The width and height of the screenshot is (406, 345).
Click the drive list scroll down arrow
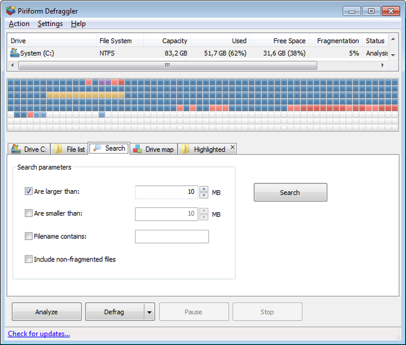point(393,55)
